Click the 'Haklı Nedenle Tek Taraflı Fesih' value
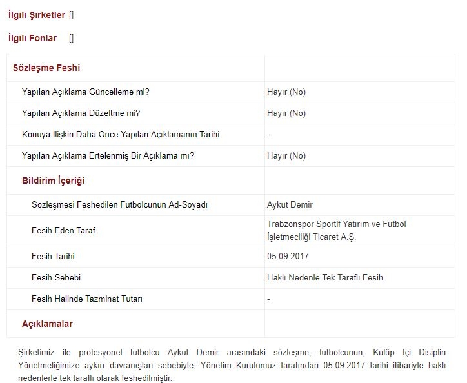The height and width of the screenshot is (383, 467). [x=324, y=278]
